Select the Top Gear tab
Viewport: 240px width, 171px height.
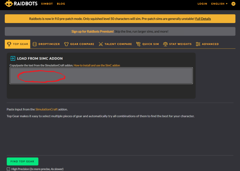click(x=17, y=44)
